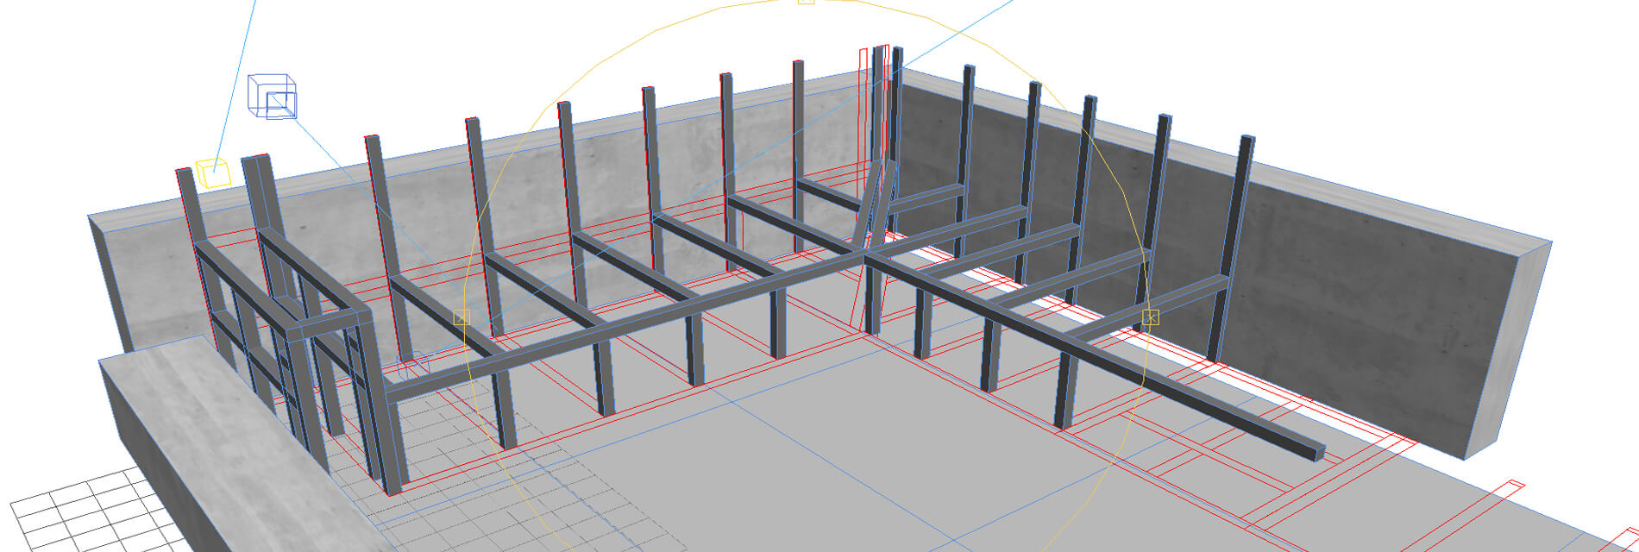Pick the framed wall panel on left

click(x=285, y=345)
